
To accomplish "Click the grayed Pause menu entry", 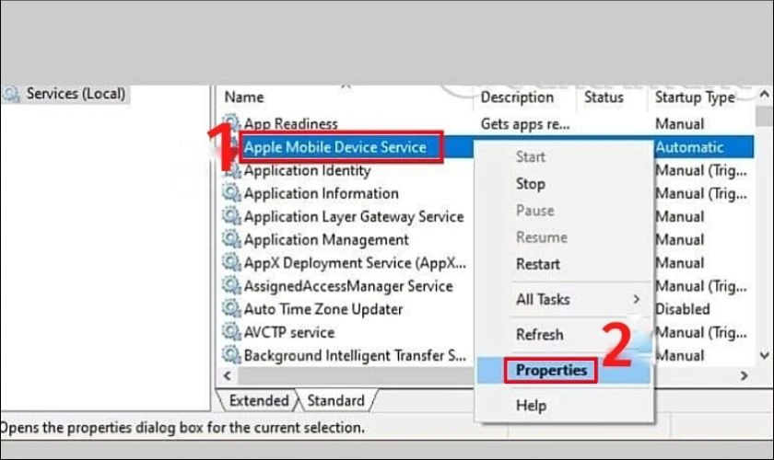I will [x=534, y=211].
